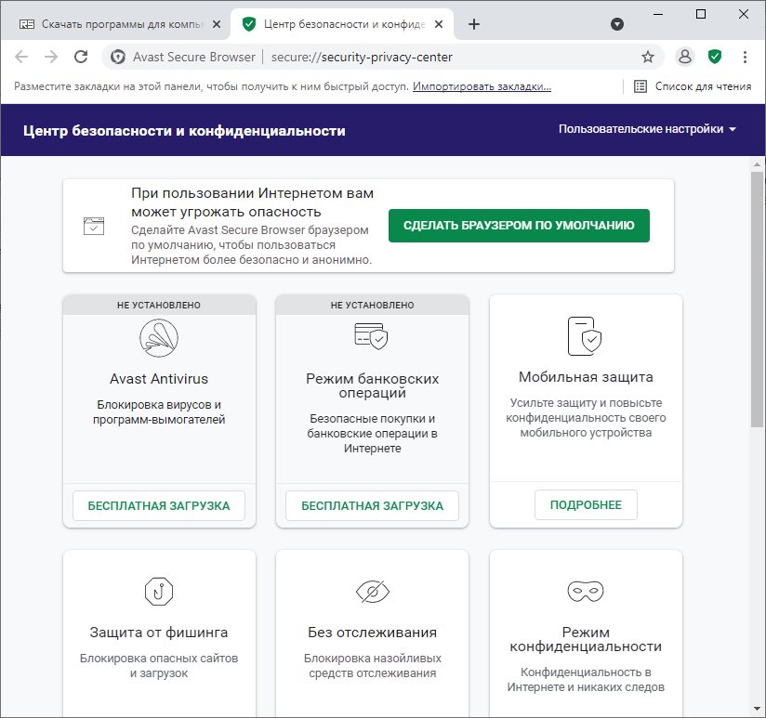Click the 'Avast Antivirus' card title
This screenshot has height=718, width=766.
click(x=159, y=379)
